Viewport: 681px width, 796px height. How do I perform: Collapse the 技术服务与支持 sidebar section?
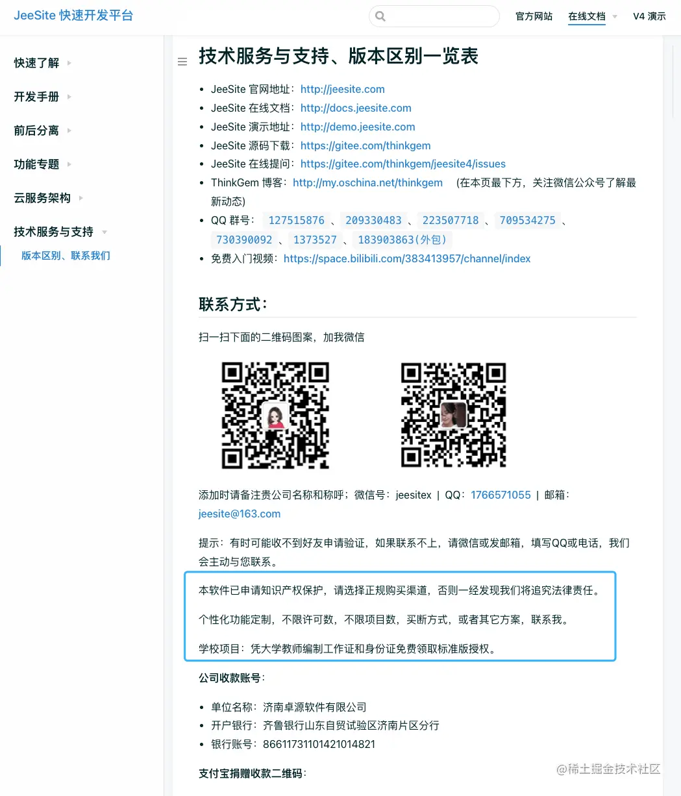(60, 232)
